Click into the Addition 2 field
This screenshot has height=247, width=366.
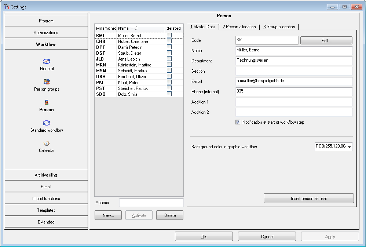click(294, 112)
